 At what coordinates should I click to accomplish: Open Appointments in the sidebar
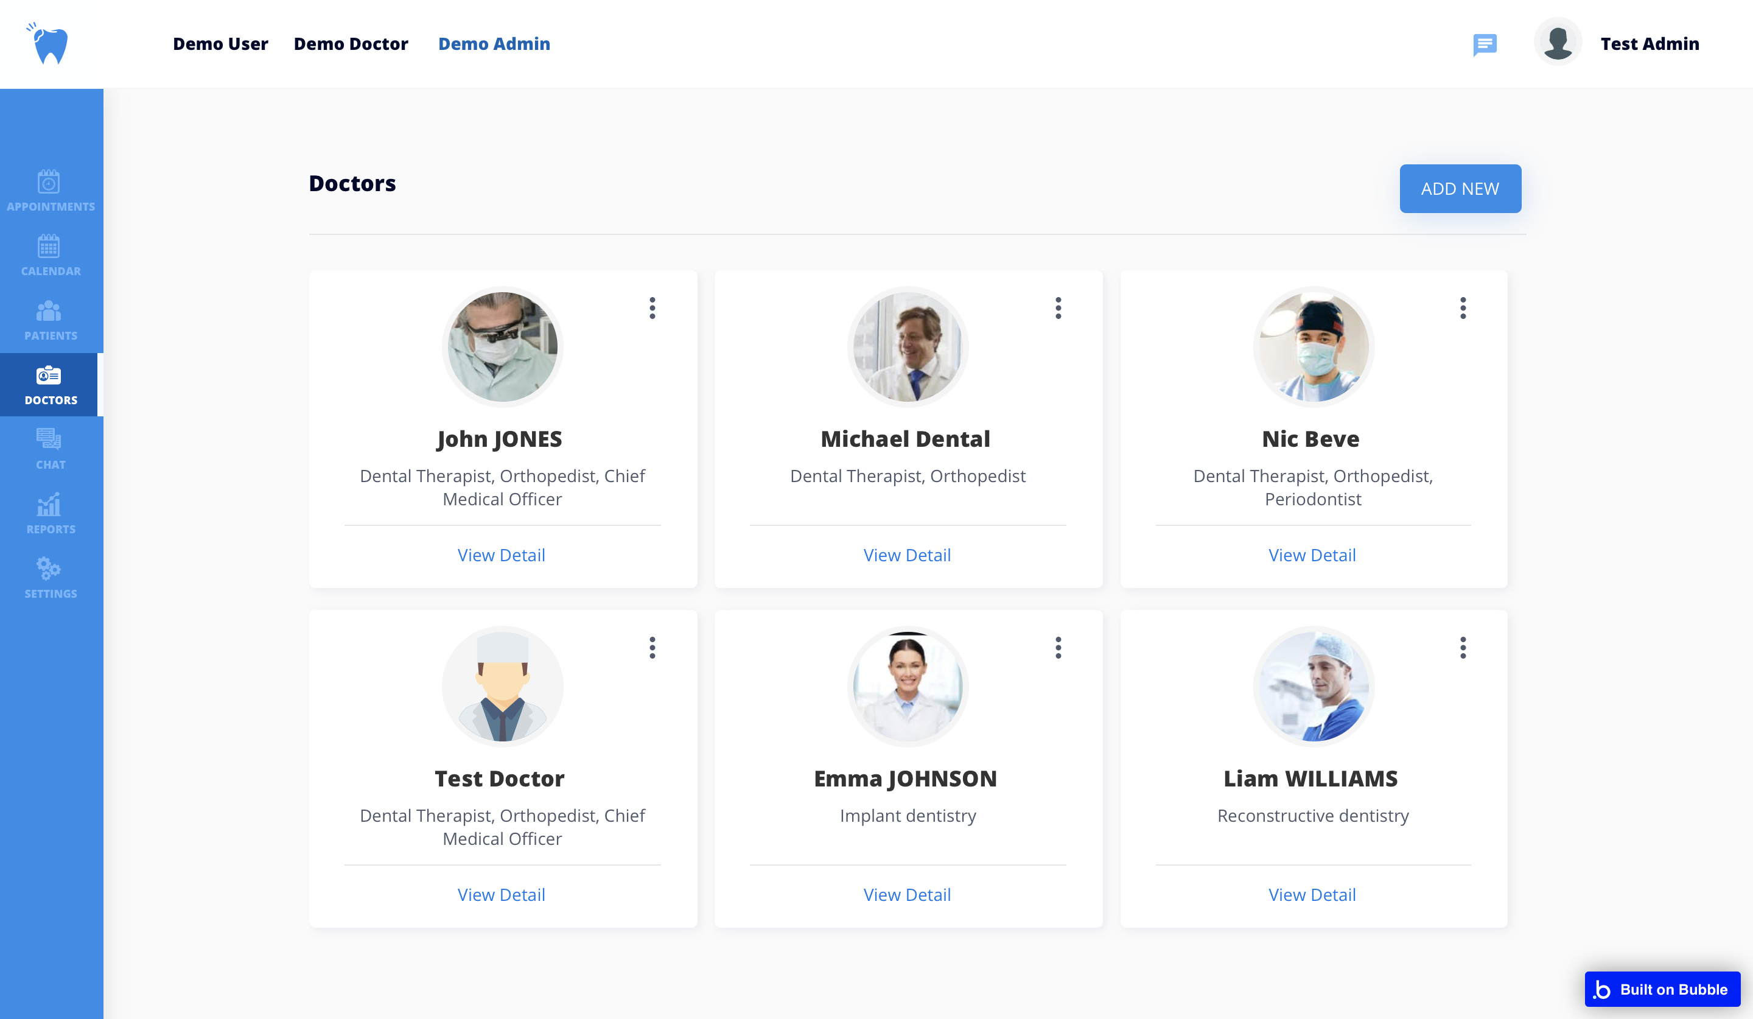tap(51, 191)
